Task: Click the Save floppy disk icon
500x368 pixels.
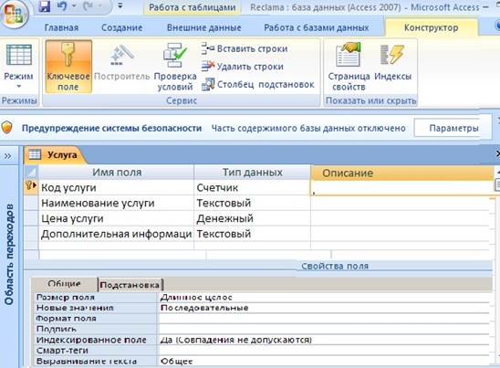Action: tap(45, 6)
